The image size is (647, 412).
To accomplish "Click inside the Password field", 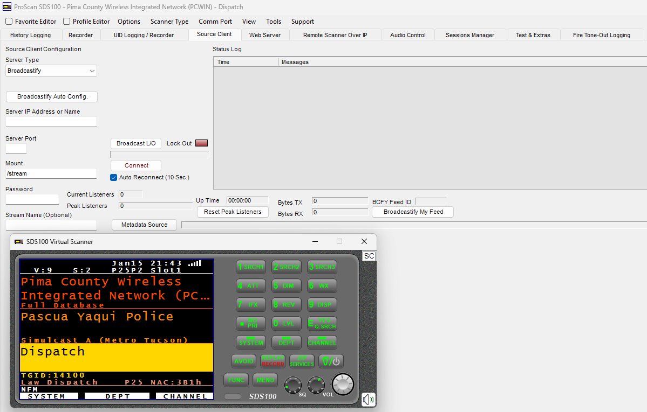I will [x=32, y=199].
